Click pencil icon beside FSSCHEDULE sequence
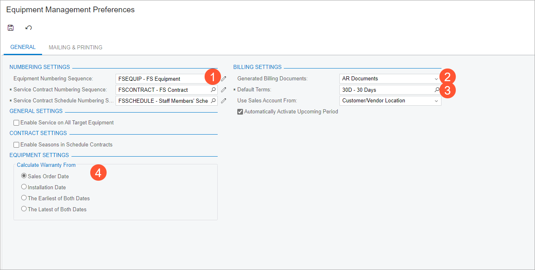This screenshot has height=270, width=535. click(x=223, y=101)
